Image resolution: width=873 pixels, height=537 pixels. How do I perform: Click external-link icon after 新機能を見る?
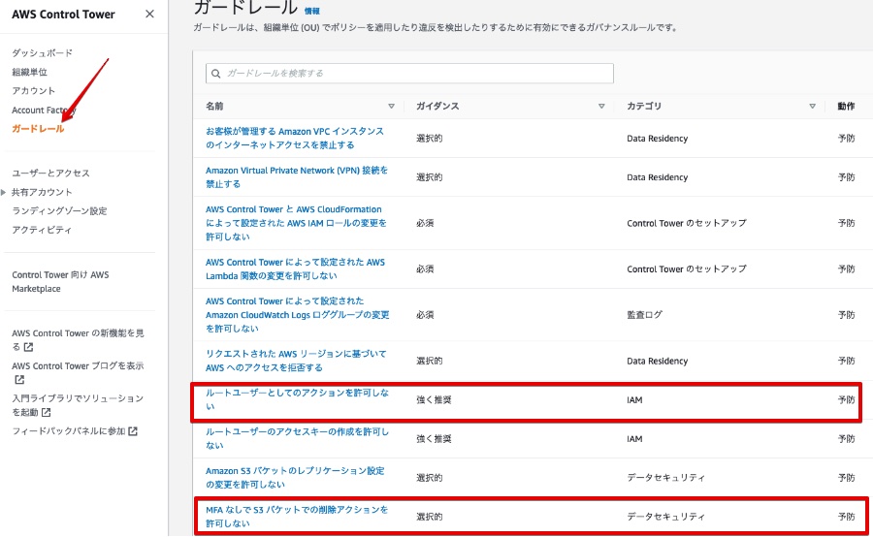pyautogui.click(x=28, y=347)
